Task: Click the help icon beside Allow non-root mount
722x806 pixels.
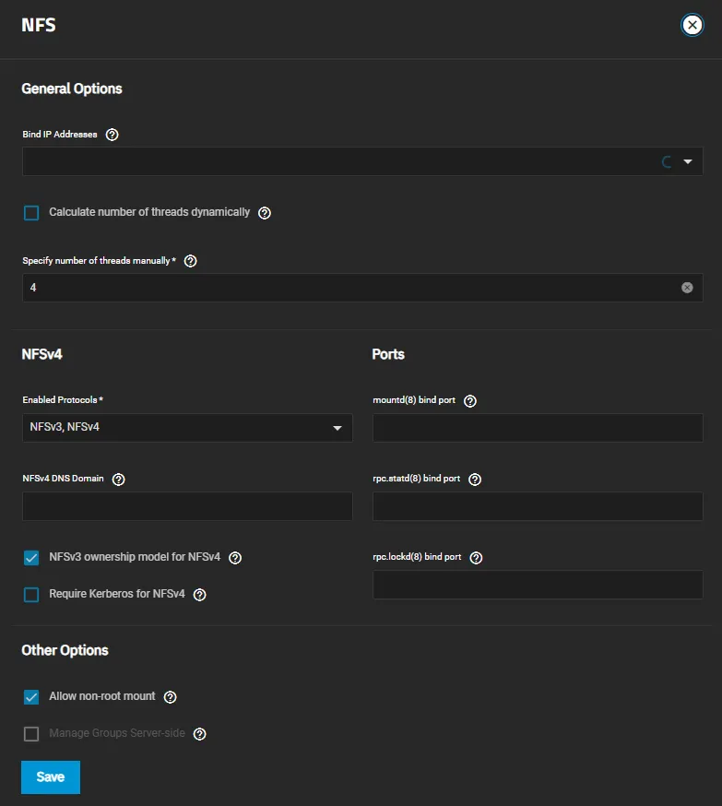Action: point(170,697)
